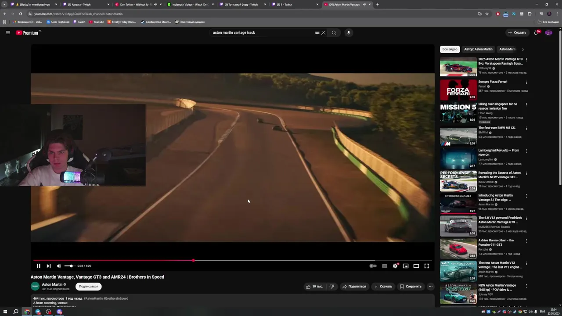Start voice search microphone
The height and width of the screenshot is (316, 562).
tap(349, 32)
